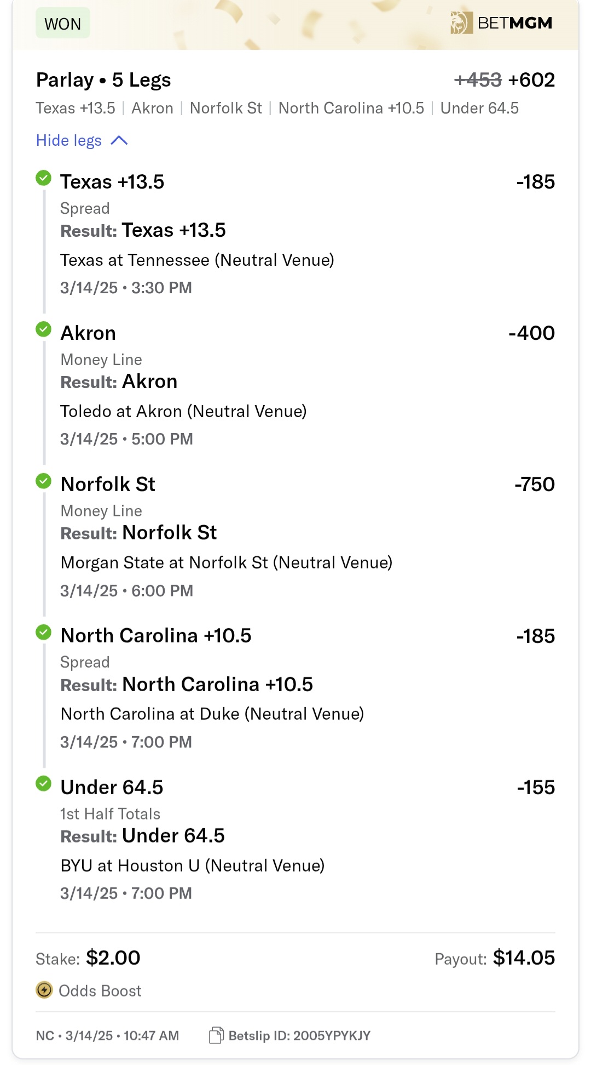Click the Texas at Tennessee matchup text
Screen dimensions: 591x1065
[x=197, y=260]
